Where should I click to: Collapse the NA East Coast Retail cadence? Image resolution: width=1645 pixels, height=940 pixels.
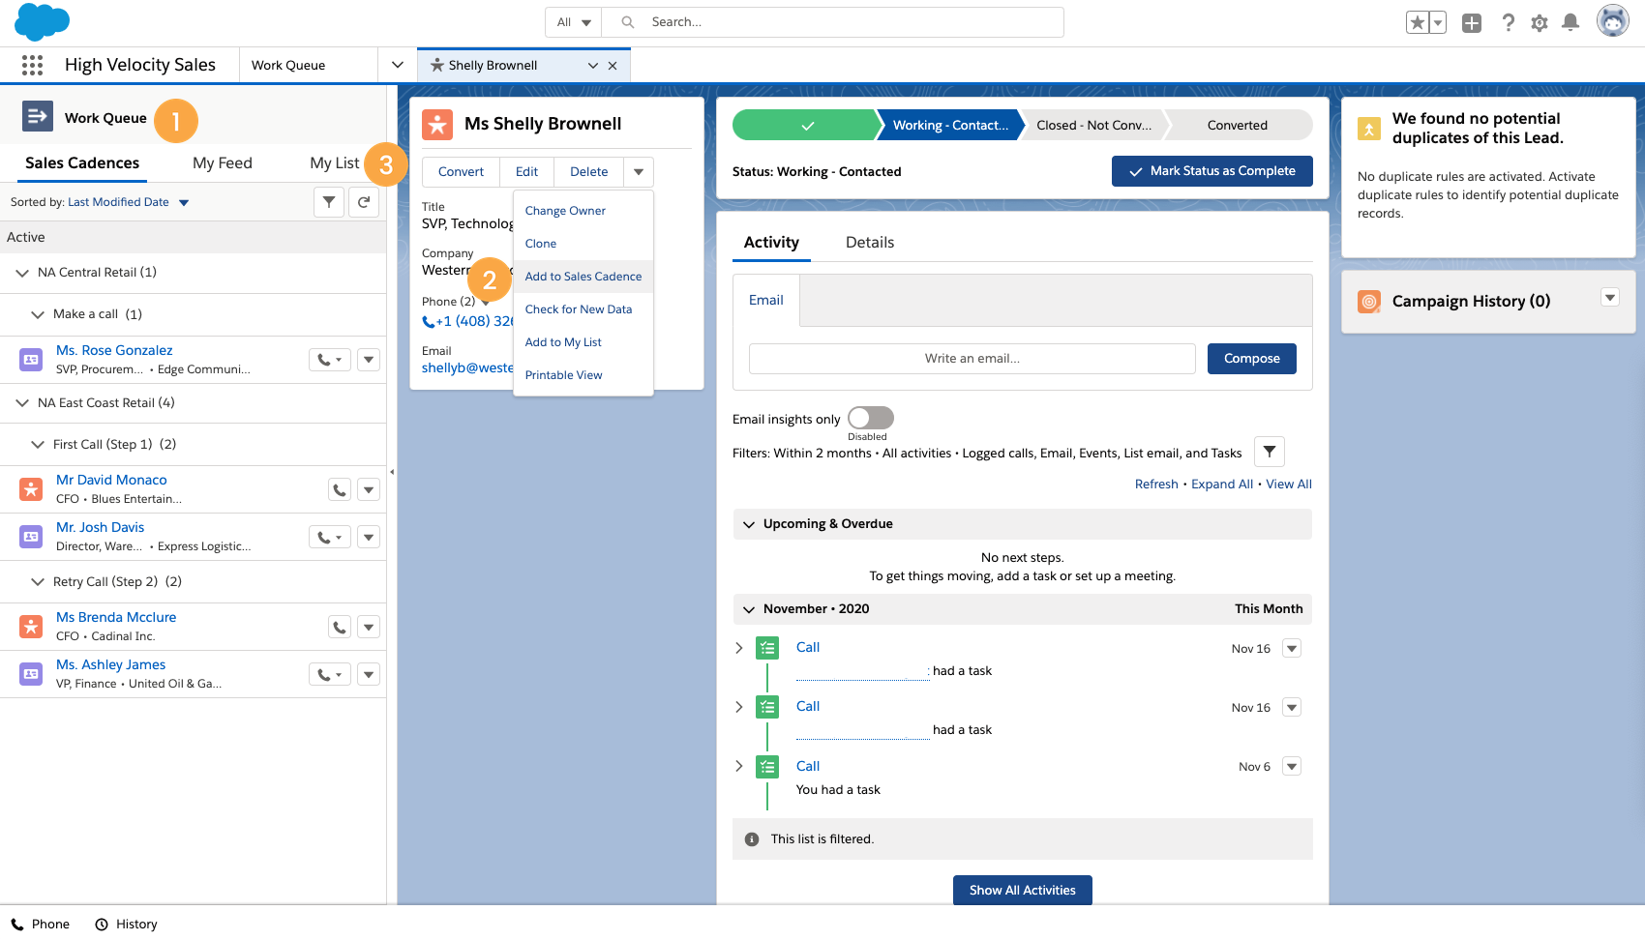(22, 403)
